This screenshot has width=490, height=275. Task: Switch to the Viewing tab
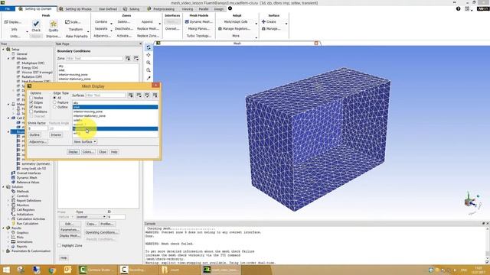[x=188, y=8]
